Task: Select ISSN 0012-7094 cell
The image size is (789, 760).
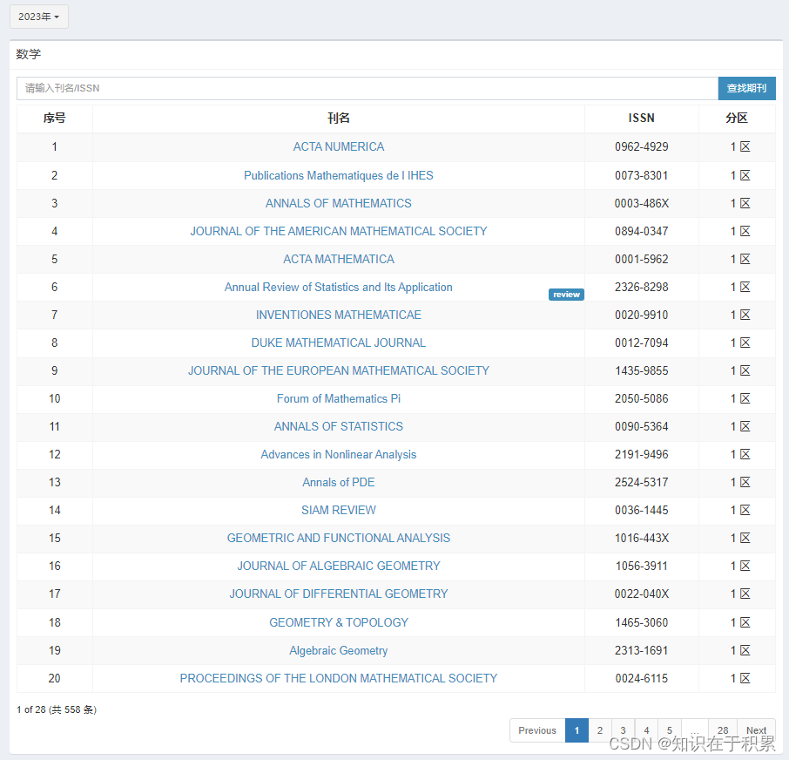Action: click(x=642, y=343)
